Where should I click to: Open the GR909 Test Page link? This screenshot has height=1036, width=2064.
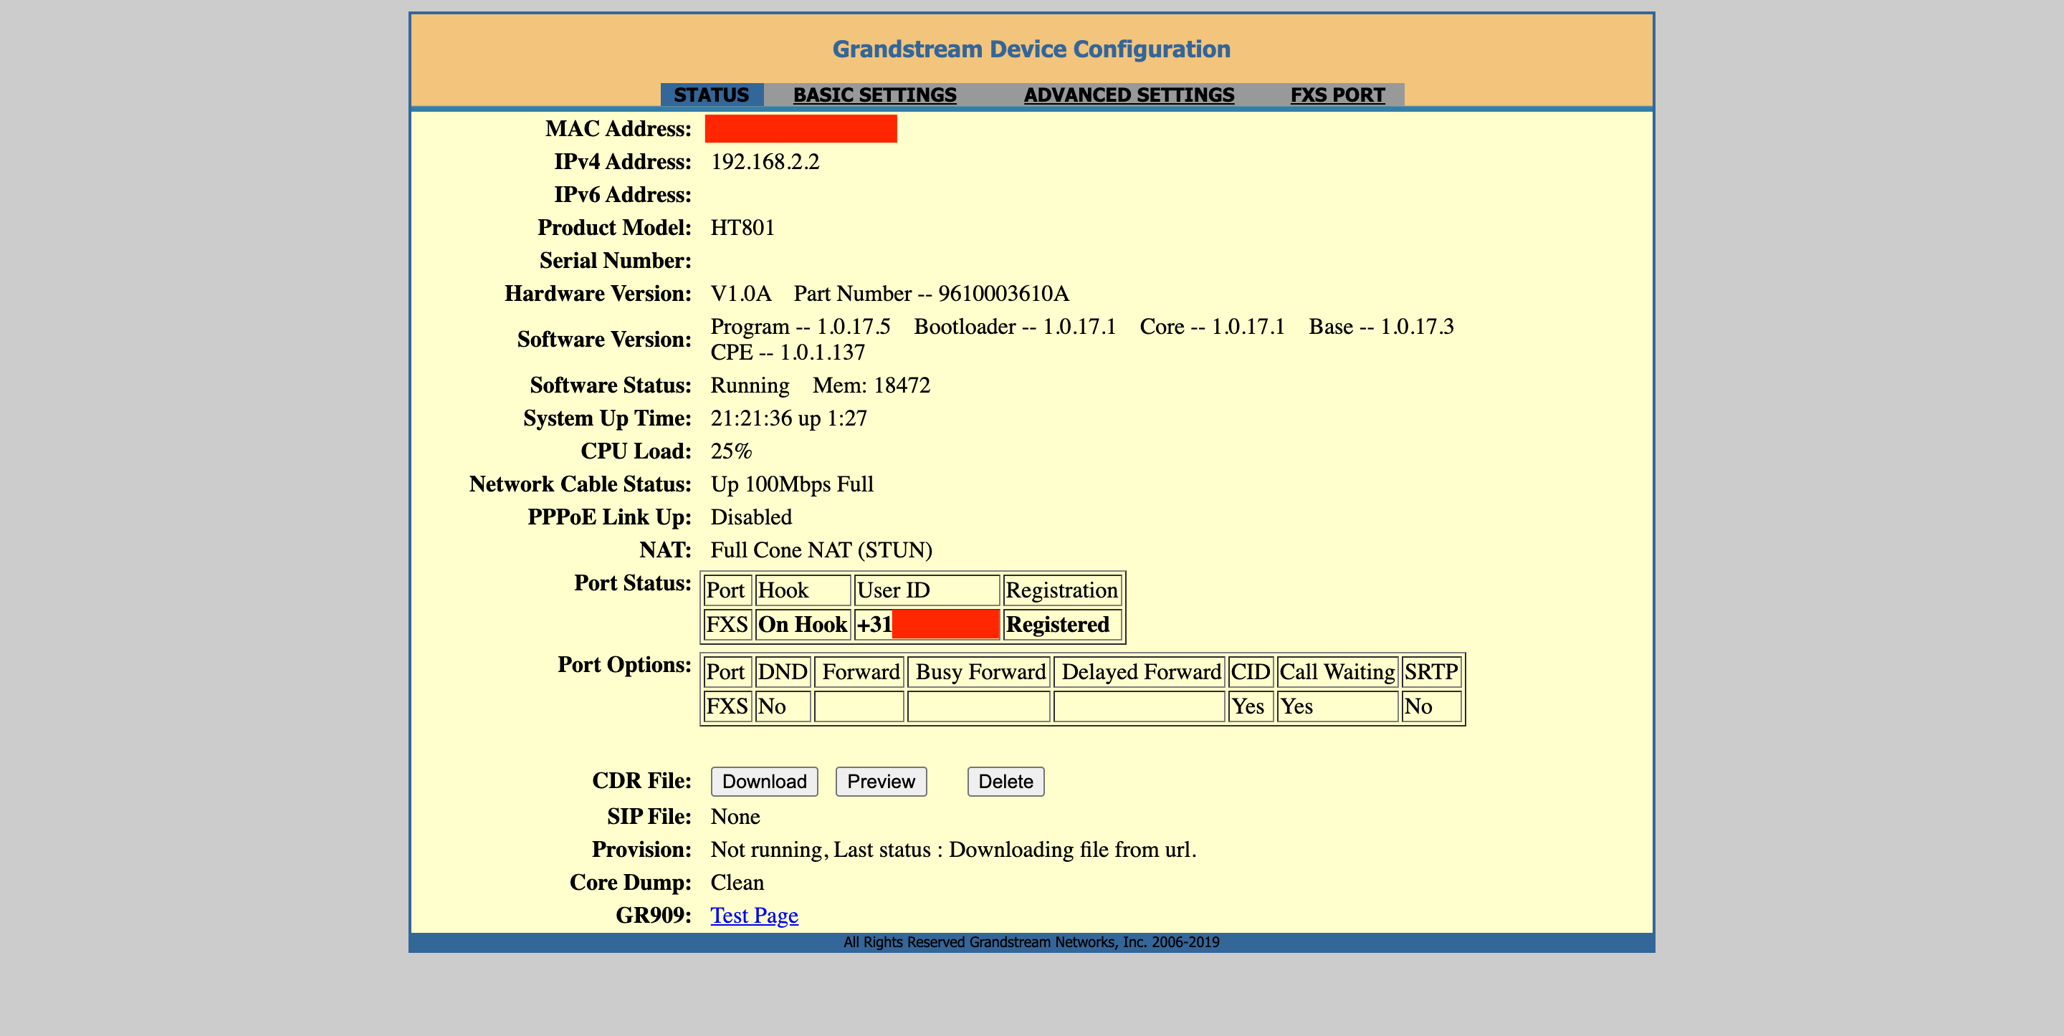[753, 915]
